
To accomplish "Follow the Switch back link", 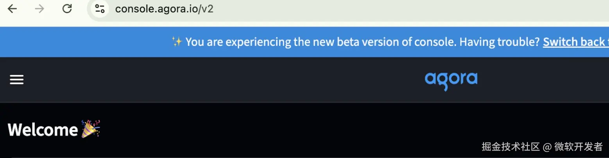I will coord(575,42).
